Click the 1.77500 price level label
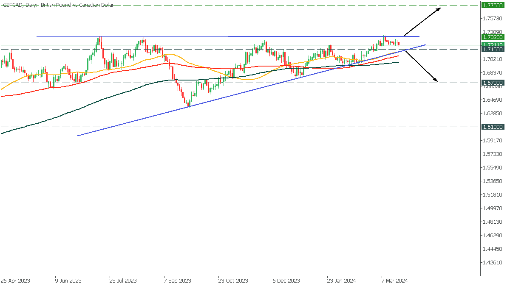This screenshot has width=510, height=286. (x=493, y=5)
